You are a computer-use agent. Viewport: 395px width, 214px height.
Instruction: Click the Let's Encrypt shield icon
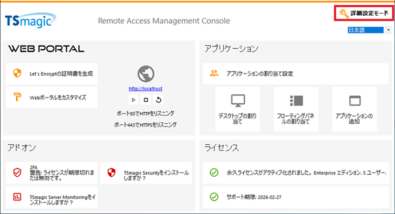coord(17,73)
